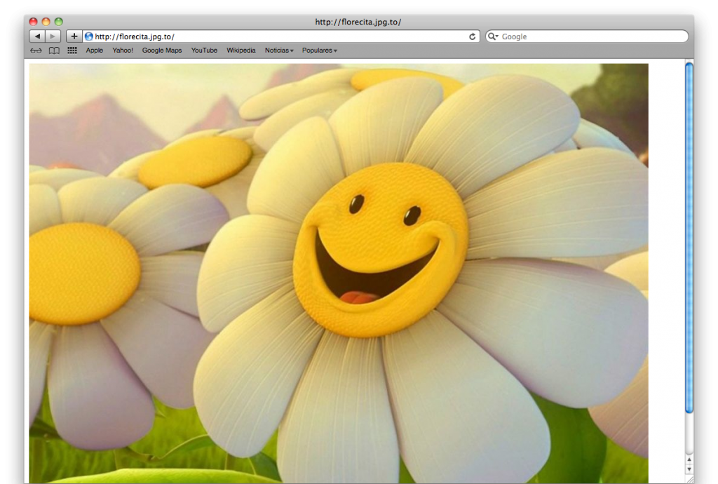Open the Apple bookmark

click(x=95, y=51)
